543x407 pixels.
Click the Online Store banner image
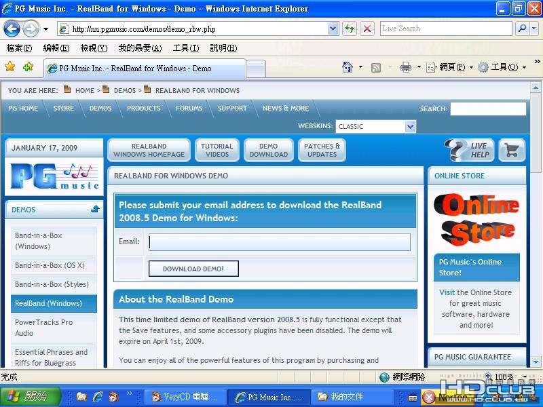tap(477, 219)
